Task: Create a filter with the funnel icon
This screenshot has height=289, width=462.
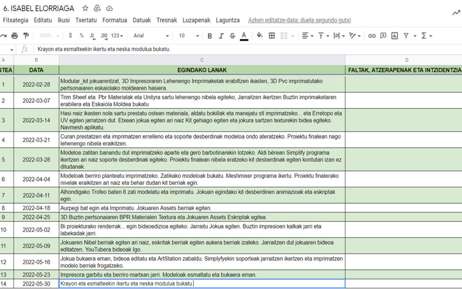Action: (x=406, y=36)
